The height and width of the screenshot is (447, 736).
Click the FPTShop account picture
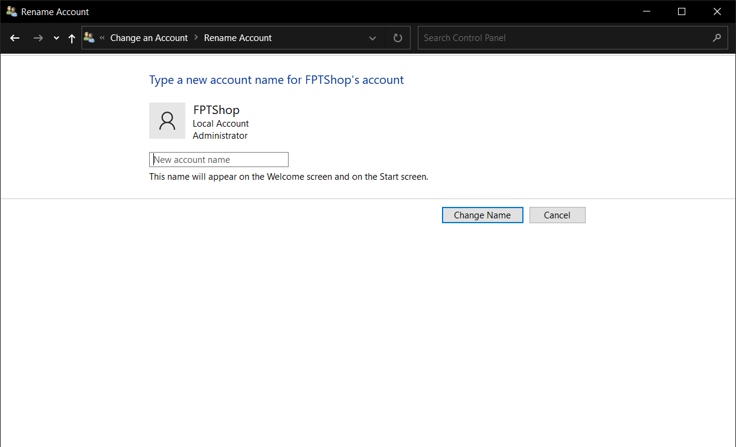[167, 121]
